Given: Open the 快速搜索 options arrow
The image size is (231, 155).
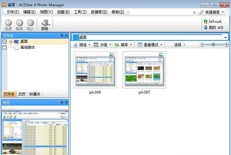Looking at the screenshot, I should [x=223, y=12].
